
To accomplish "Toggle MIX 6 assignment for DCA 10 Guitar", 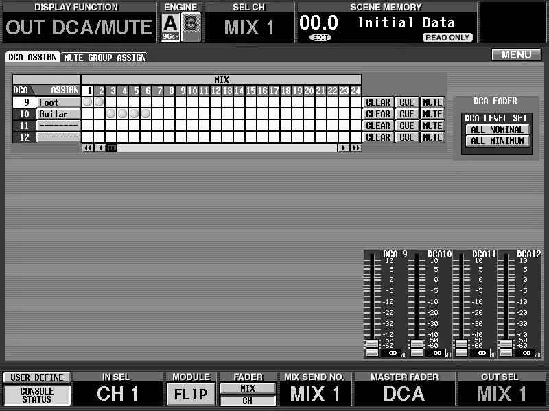I will [146, 114].
